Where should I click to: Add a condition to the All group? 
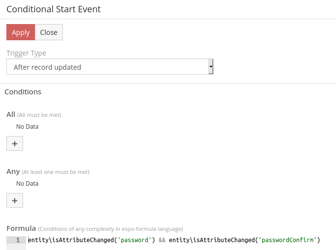(15, 143)
